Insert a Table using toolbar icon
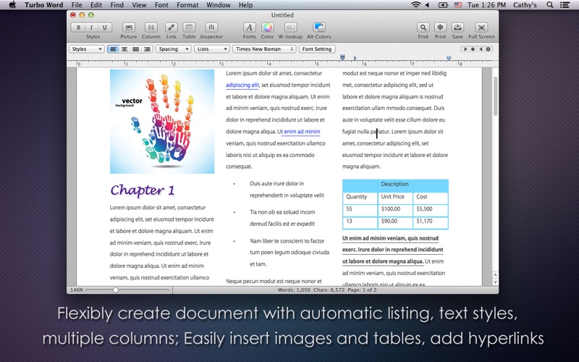579x362 pixels. click(189, 28)
